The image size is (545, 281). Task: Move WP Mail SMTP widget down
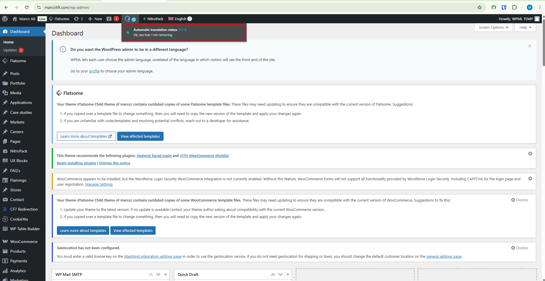[x=158, y=274]
